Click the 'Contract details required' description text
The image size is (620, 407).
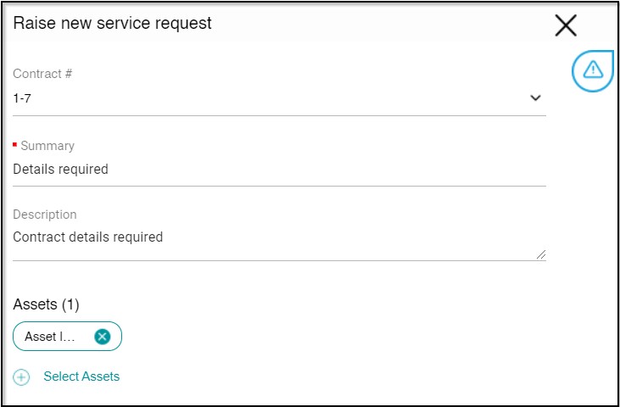tap(87, 237)
